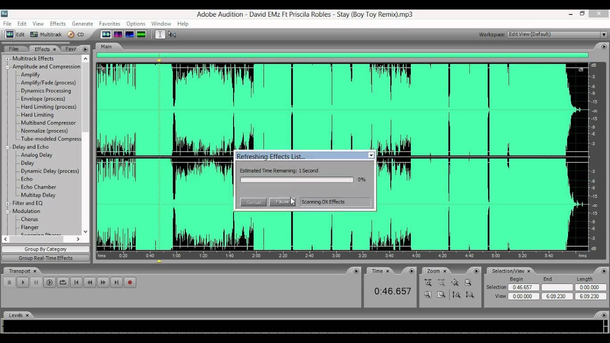Image resolution: width=610 pixels, height=343 pixels.
Task: Open Refreshing Effects List dialog dropdown arrow
Action: pos(371,155)
